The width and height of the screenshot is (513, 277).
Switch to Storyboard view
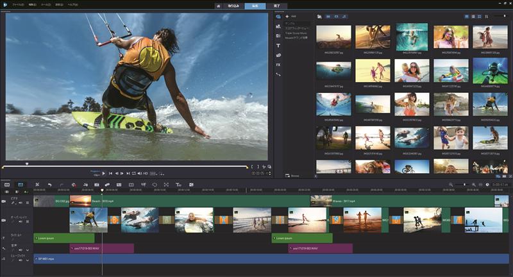[7, 185]
